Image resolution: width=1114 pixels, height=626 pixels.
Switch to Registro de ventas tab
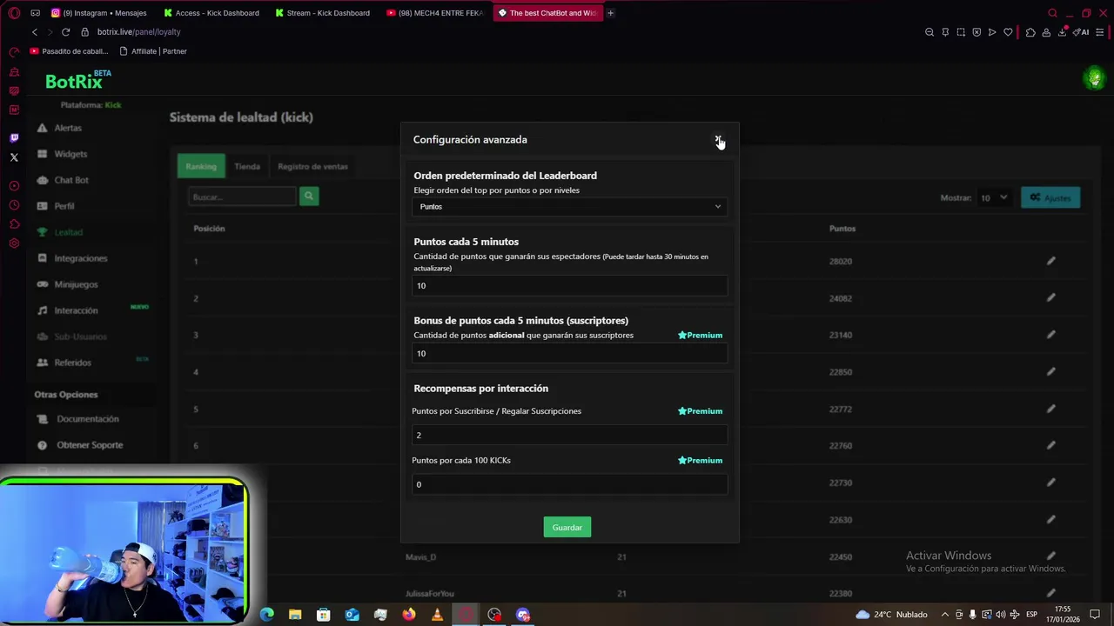point(312,166)
